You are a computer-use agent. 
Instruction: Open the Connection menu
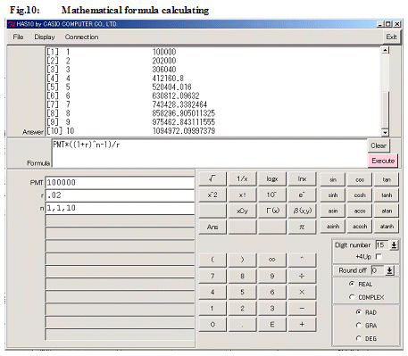81,37
